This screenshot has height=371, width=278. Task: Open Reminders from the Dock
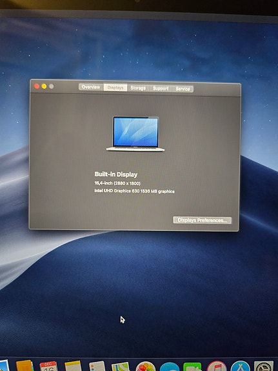pyautogui.click(x=97, y=366)
